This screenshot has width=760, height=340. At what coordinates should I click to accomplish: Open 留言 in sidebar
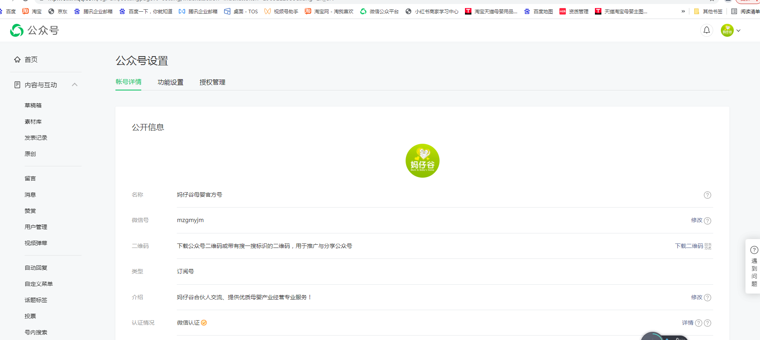30,178
